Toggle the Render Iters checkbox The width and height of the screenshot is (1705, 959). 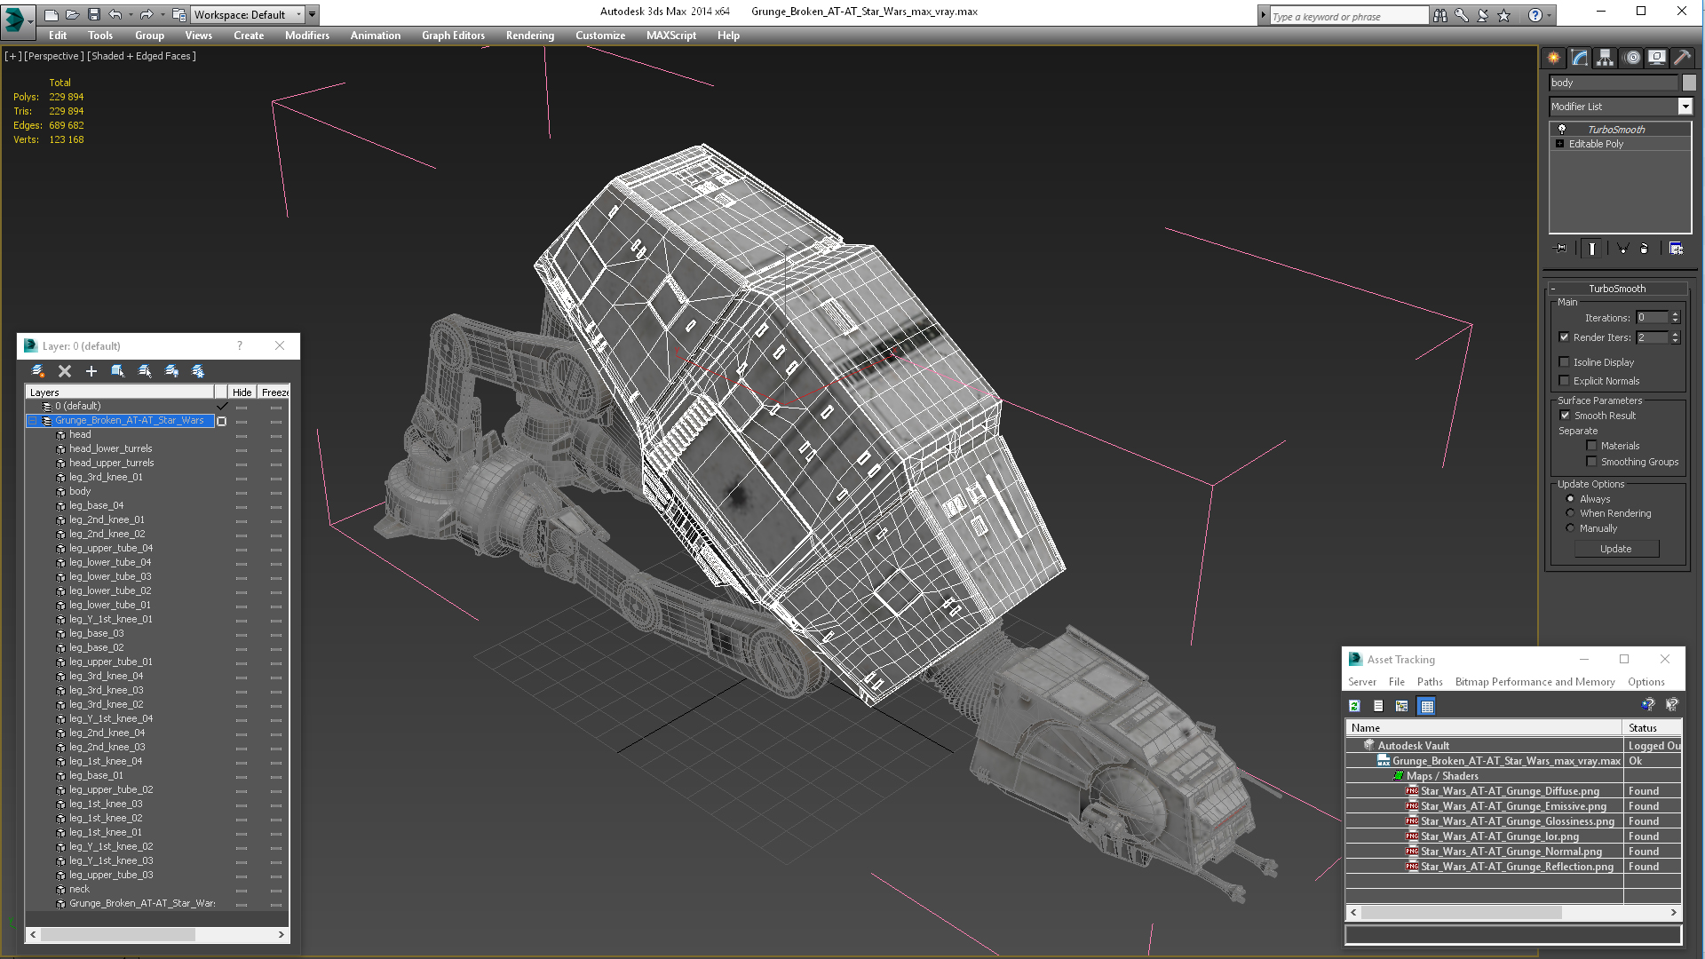point(1565,337)
